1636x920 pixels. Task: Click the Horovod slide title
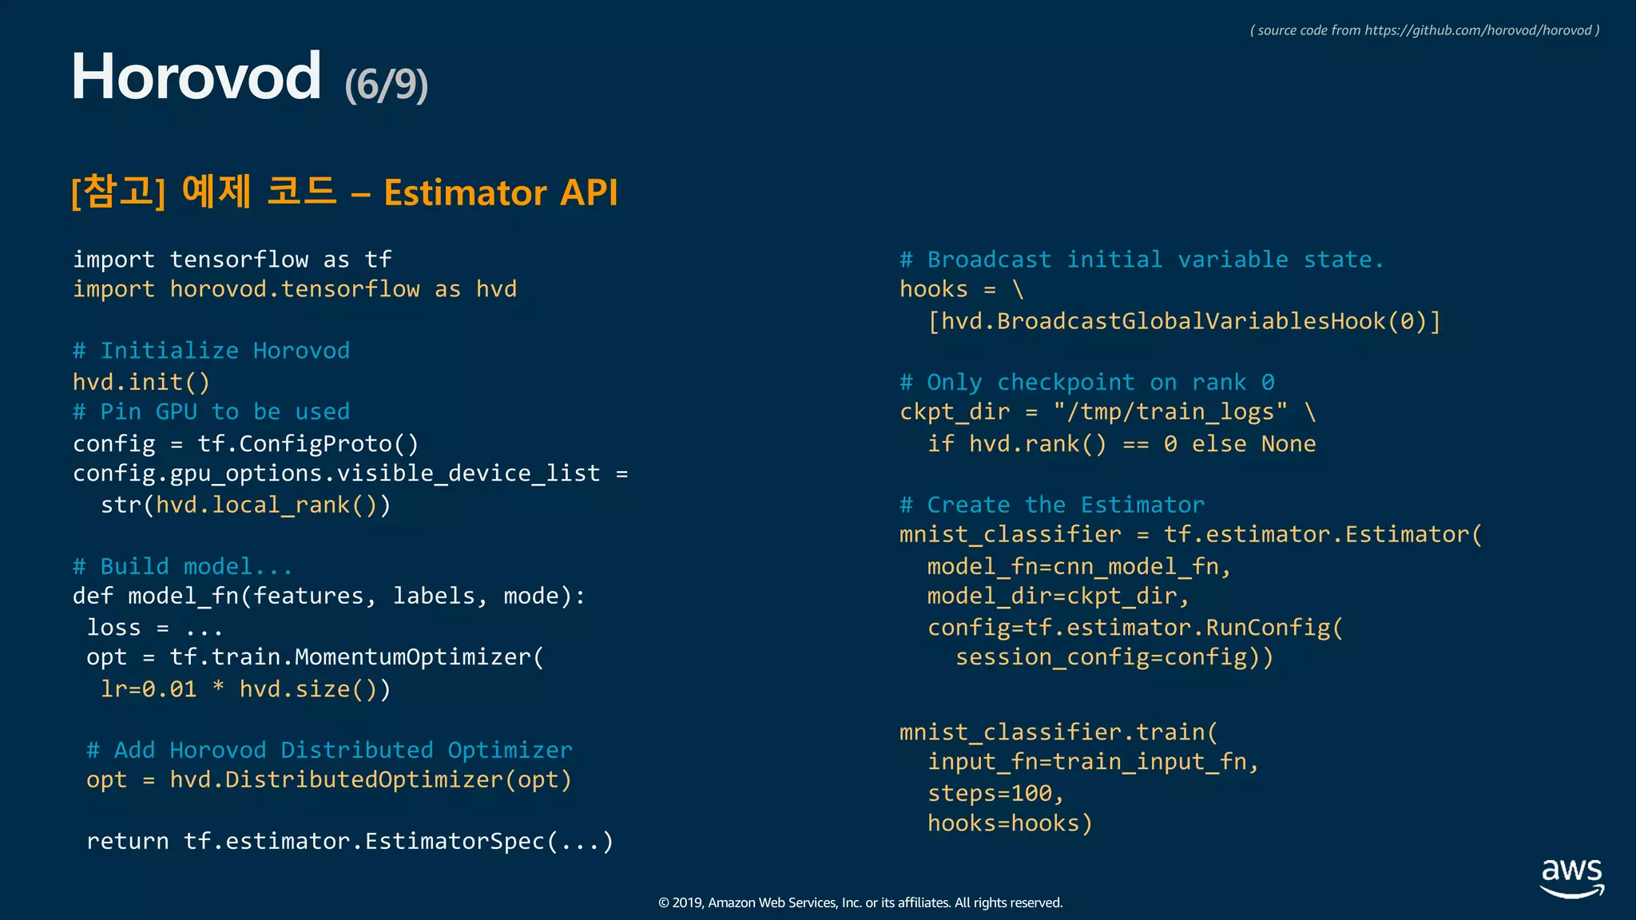[196, 77]
